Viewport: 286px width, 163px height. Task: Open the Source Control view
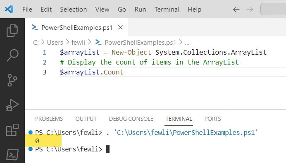(x=12, y=80)
